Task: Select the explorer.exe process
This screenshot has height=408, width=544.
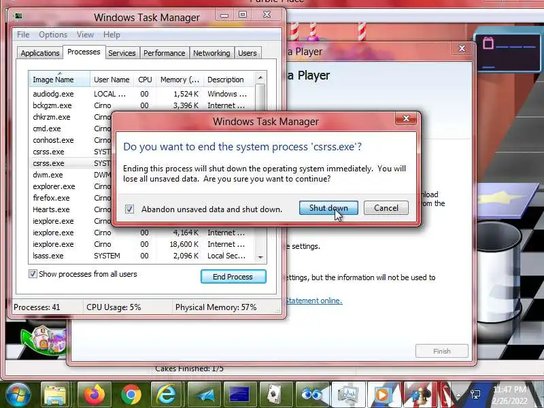Action: click(71, 186)
